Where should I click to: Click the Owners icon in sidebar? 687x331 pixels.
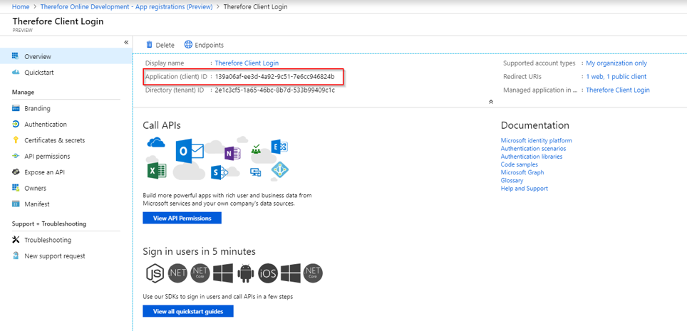(x=16, y=188)
